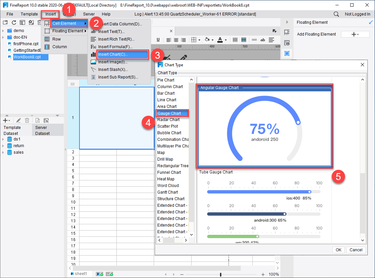Select Pie Chart in chart type list

pyautogui.click(x=166, y=80)
